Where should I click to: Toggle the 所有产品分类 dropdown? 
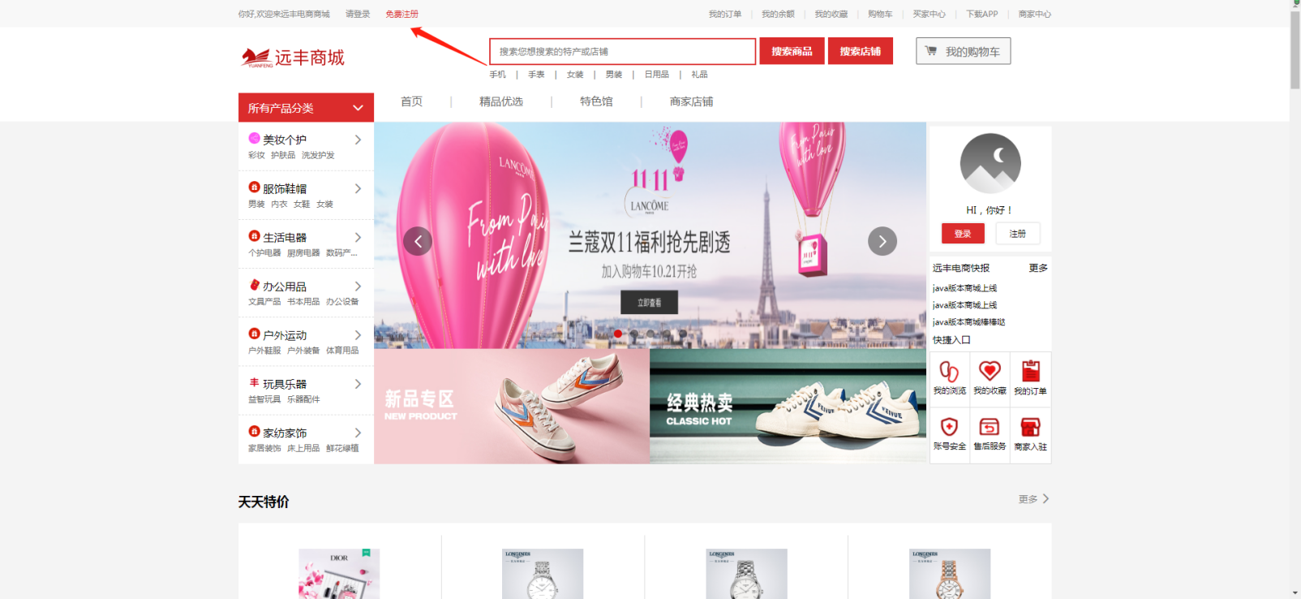[306, 108]
